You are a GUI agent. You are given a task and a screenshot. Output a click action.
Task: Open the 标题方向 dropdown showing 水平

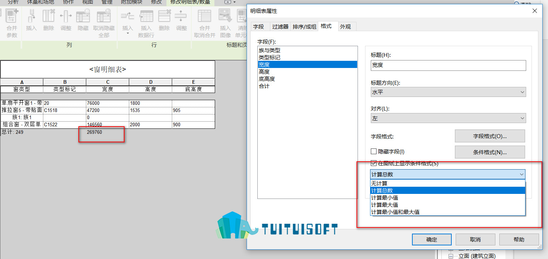(448, 92)
